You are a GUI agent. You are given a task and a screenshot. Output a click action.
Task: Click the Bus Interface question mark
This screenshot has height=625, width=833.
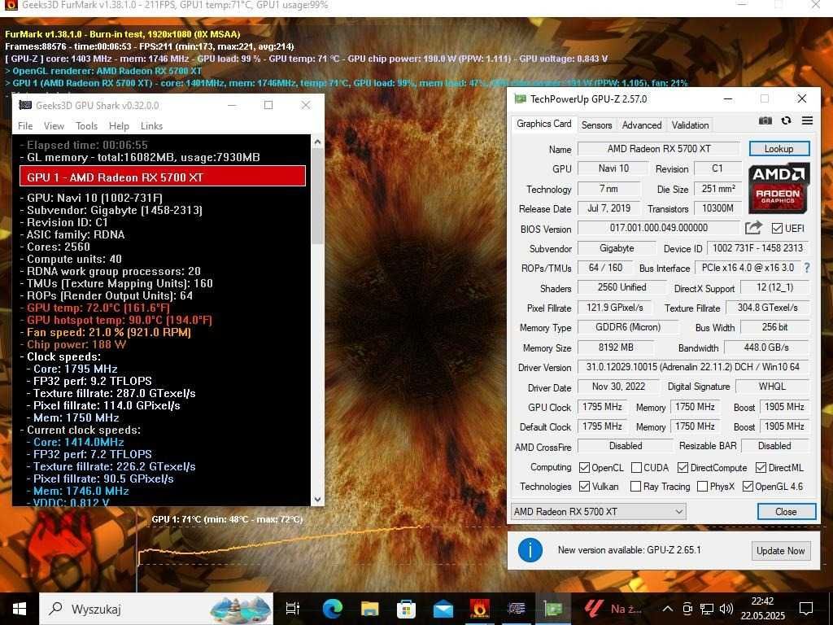tap(807, 268)
